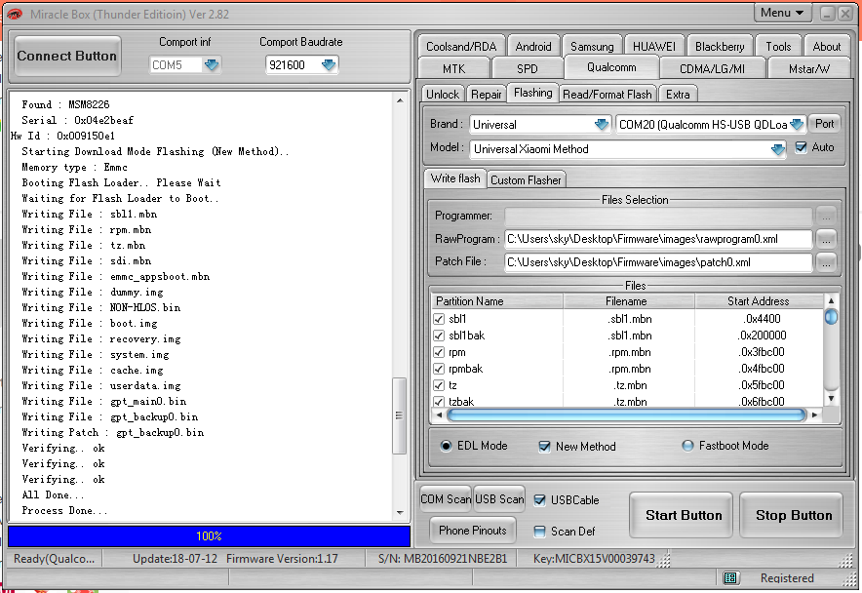Screen dimensions: 862x593
Task: Enable the Scan Def checkbox
Action: click(540, 532)
